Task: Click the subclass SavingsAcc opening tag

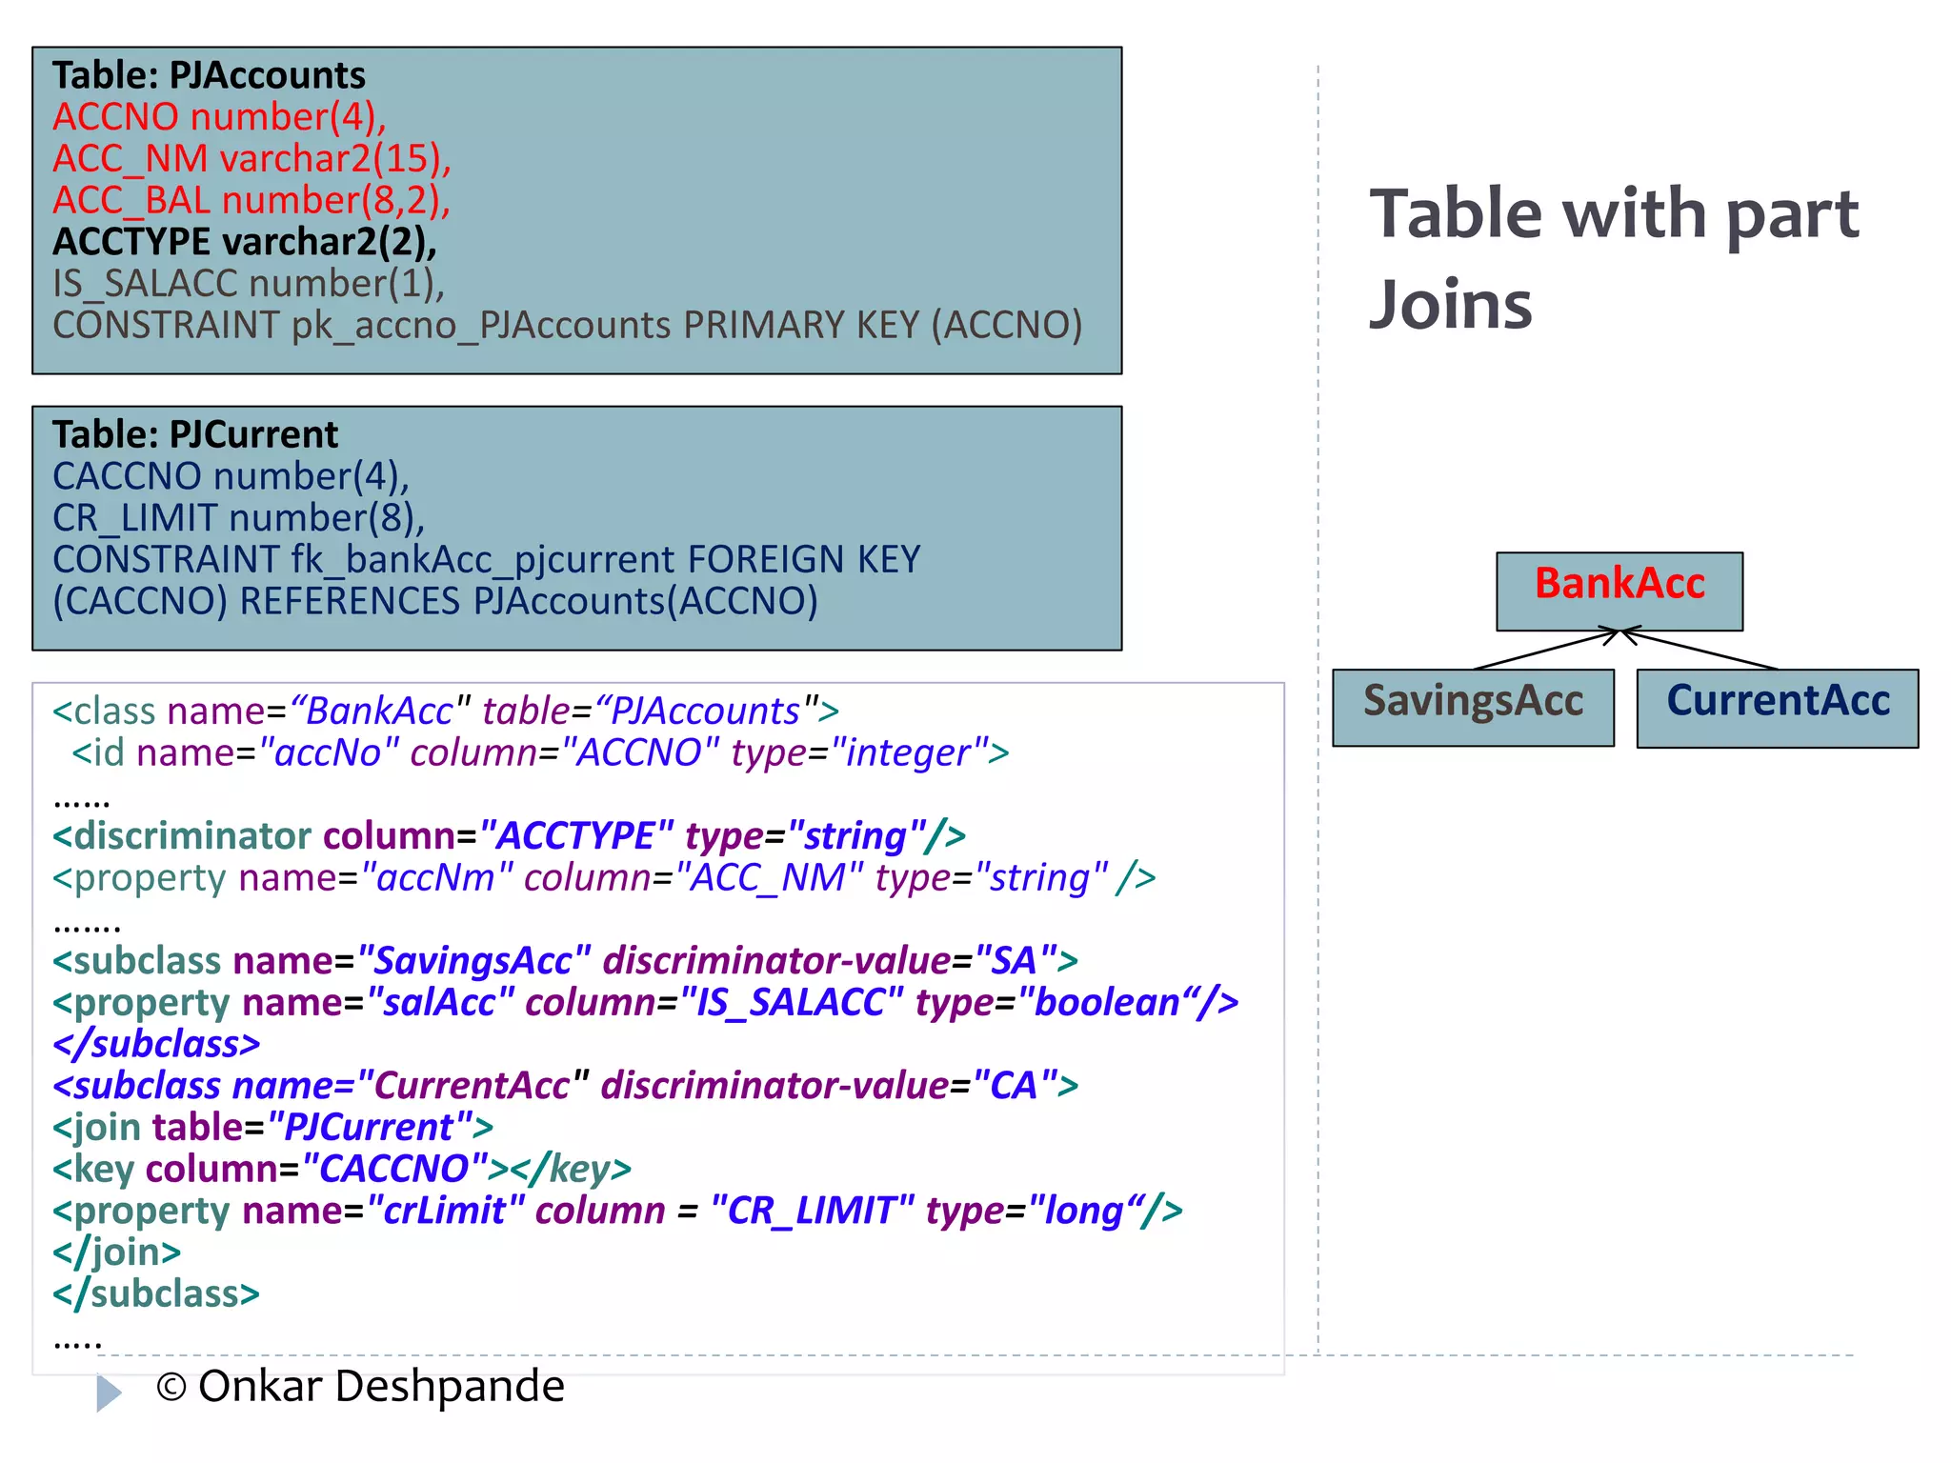Action: pyautogui.click(x=565, y=961)
